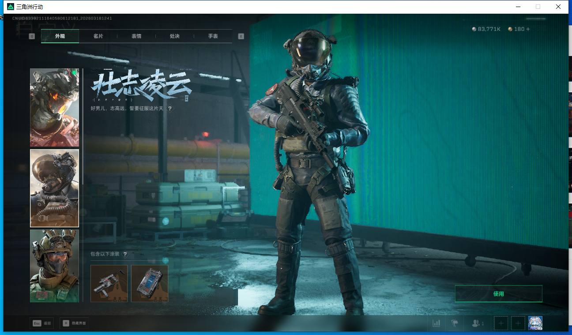This screenshot has width=572, height=335.
Task: Open the weapon skin included item
Action: tap(109, 283)
